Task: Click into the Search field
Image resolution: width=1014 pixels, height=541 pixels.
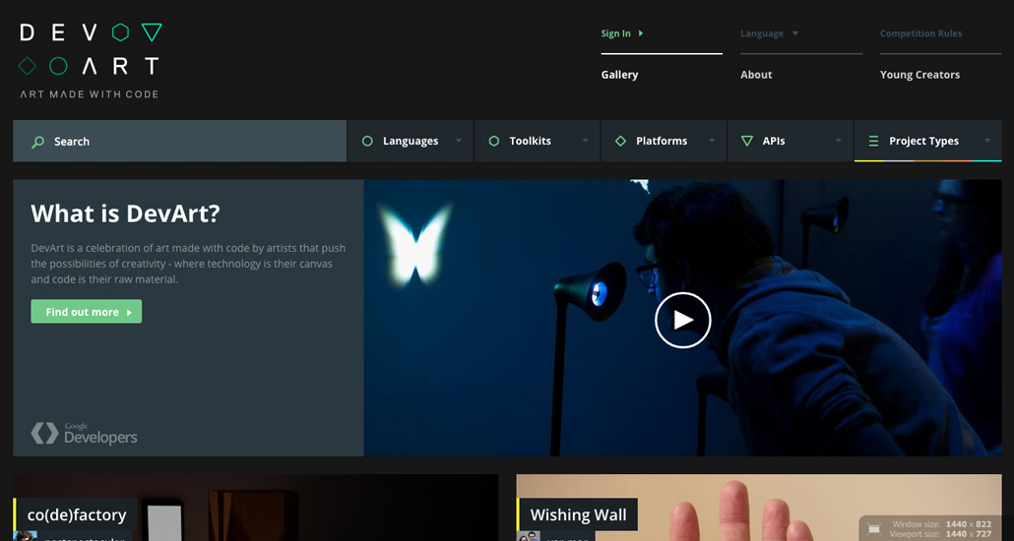Action: click(180, 141)
